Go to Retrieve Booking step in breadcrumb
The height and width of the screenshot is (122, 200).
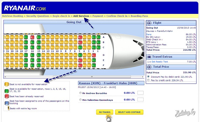[x=13, y=16]
